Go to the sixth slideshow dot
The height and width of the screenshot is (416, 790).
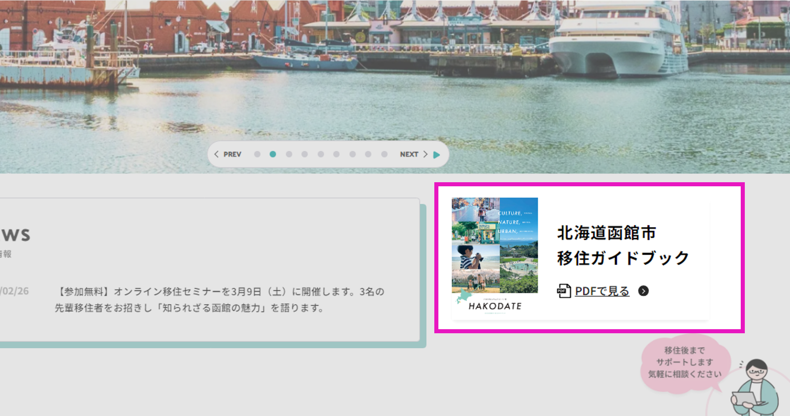click(x=336, y=154)
